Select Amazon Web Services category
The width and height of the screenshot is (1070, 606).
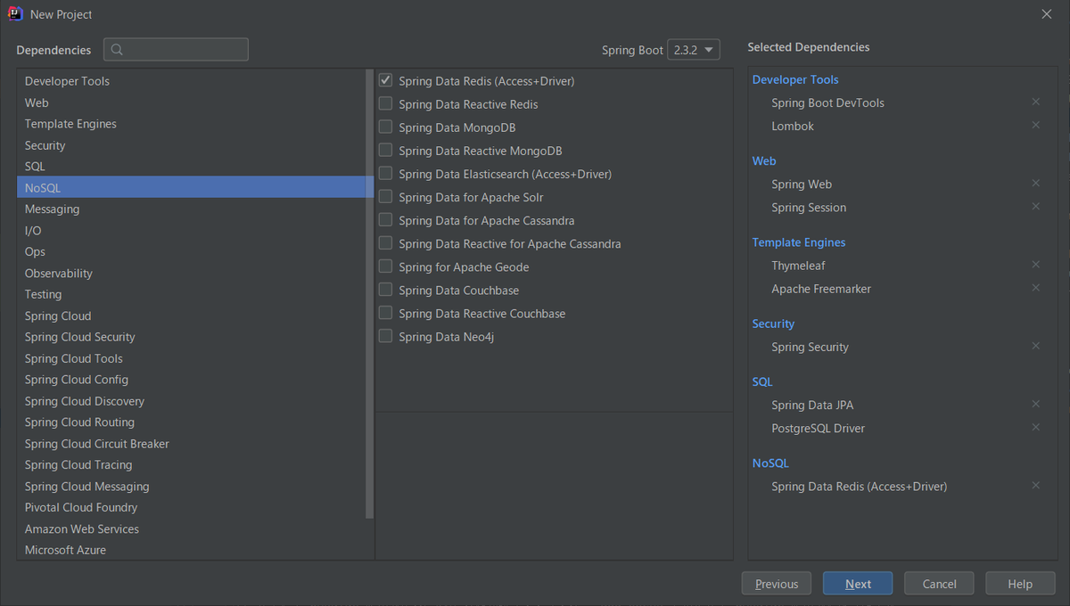tap(191, 528)
